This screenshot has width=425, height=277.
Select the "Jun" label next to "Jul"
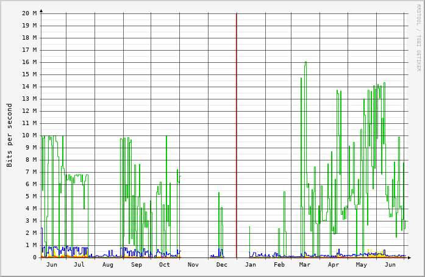point(52,265)
